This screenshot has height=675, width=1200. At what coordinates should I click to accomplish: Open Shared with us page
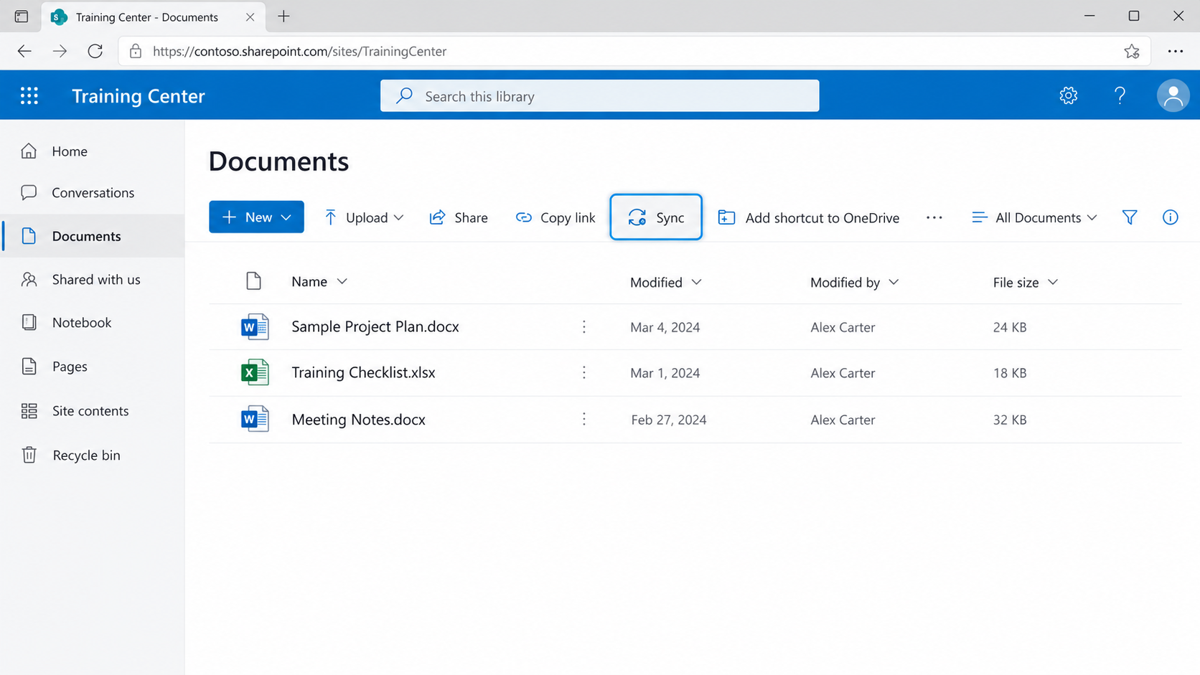click(x=93, y=280)
